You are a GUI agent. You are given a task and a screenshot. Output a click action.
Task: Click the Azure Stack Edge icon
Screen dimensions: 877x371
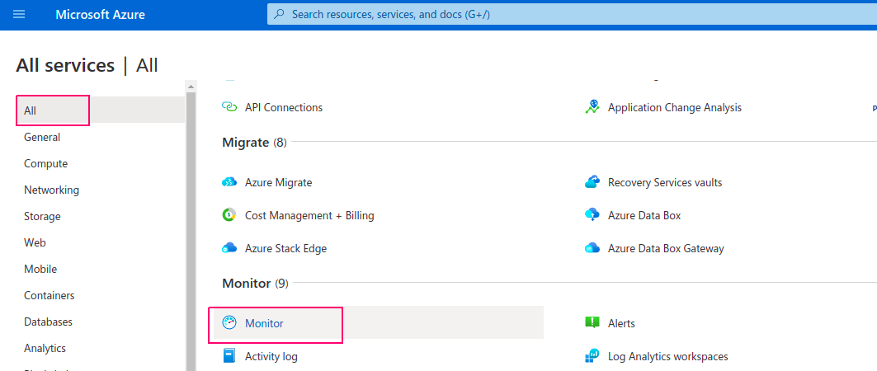(229, 248)
